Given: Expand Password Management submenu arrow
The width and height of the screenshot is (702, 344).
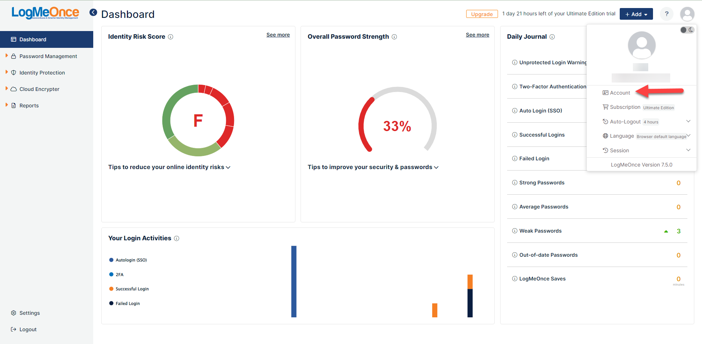Looking at the screenshot, I should (7, 56).
